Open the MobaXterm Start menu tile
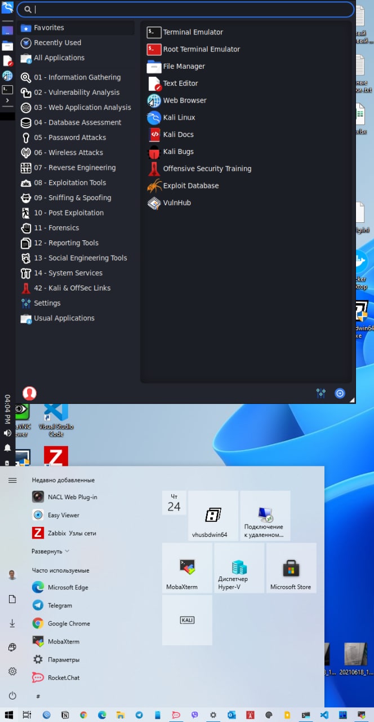 click(187, 568)
